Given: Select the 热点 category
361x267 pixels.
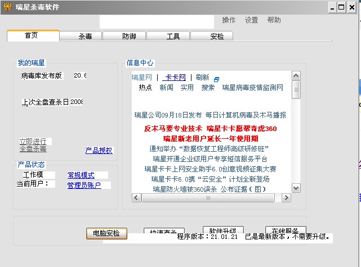Looking at the screenshot, I should coord(145,88).
